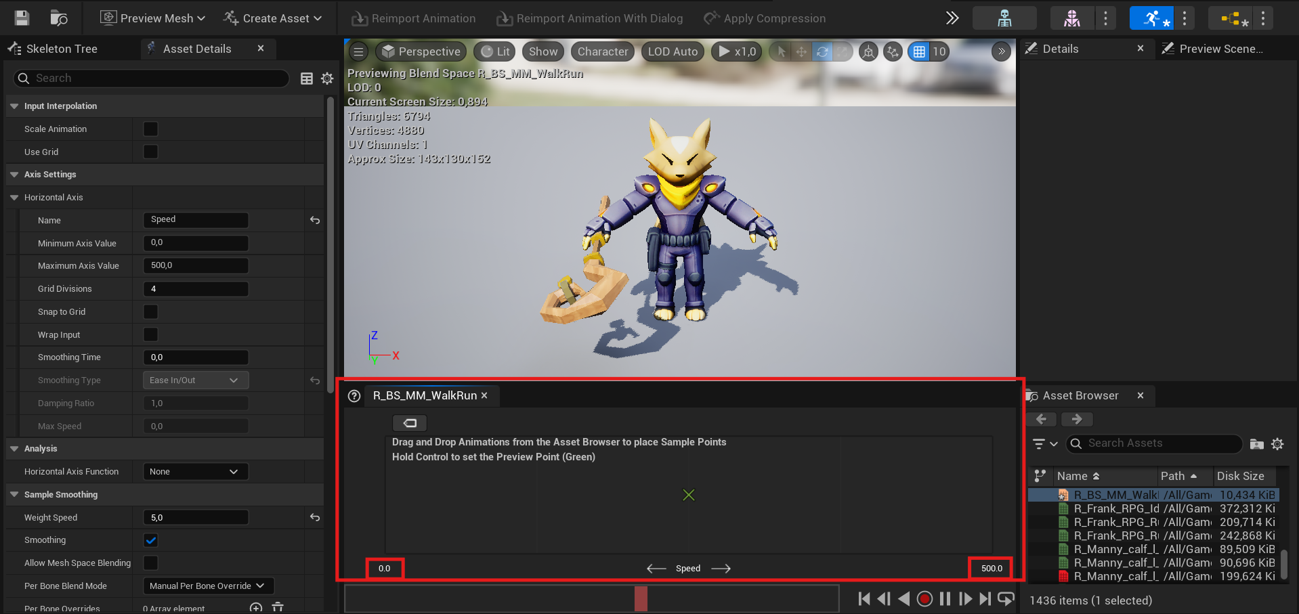Collapse the Sample Smoothing section
Viewport: 1299px width, 614px height.
(14, 495)
